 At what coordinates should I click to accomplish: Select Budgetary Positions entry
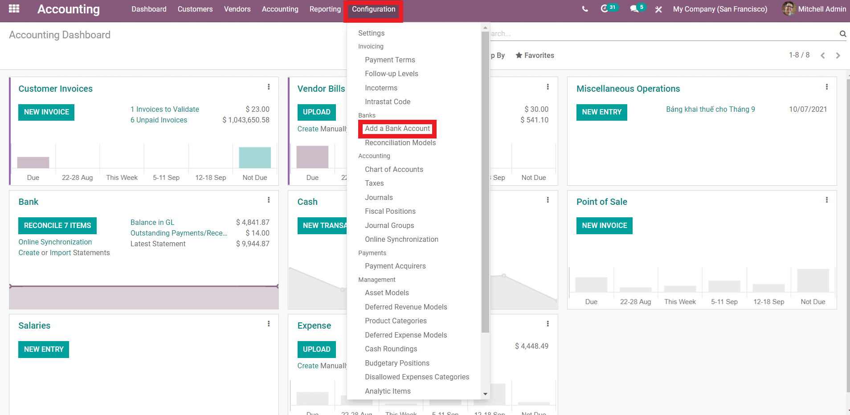397,363
